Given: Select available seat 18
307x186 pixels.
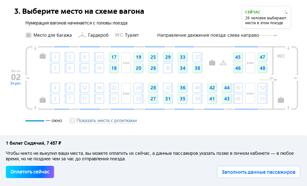Looking at the screenshot, I should (114, 68).
